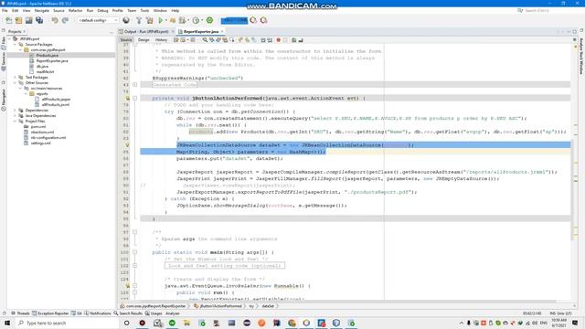Click the globe browser icon in toolbar
This screenshot has height=329, width=585.
pyautogui.click(x=126, y=20)
